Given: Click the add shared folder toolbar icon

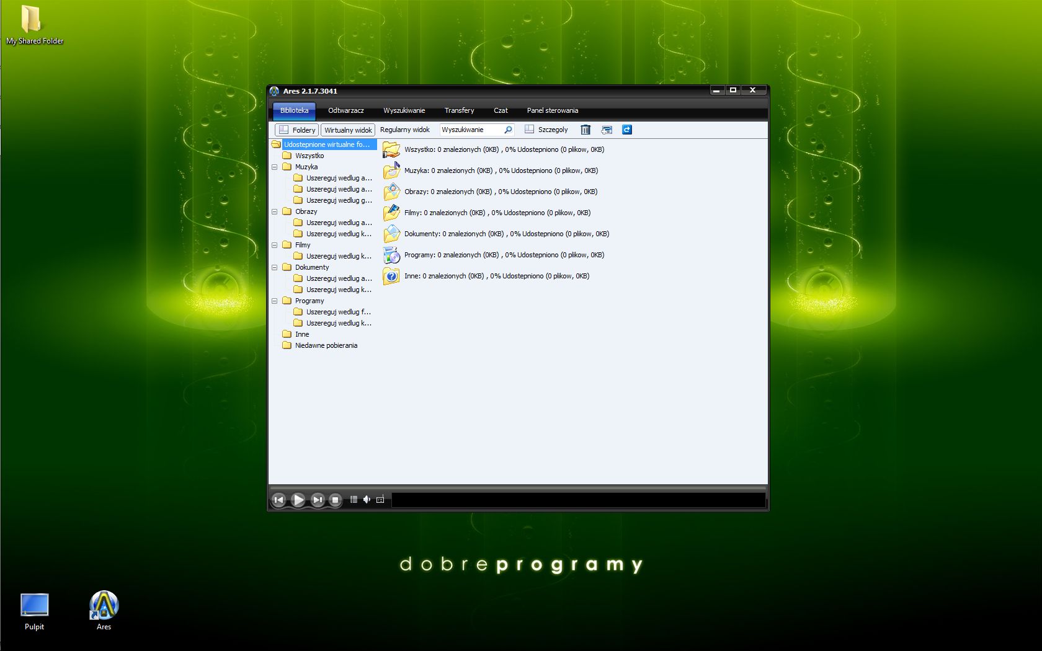Looking at the screenshot, I should tap(607, 130).
